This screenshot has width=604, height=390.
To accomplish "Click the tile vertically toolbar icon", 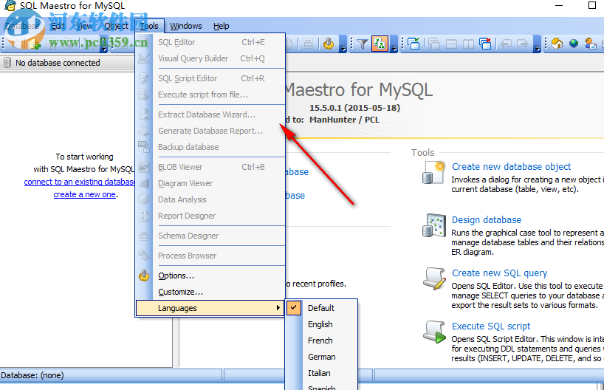I will coord(468,44).
